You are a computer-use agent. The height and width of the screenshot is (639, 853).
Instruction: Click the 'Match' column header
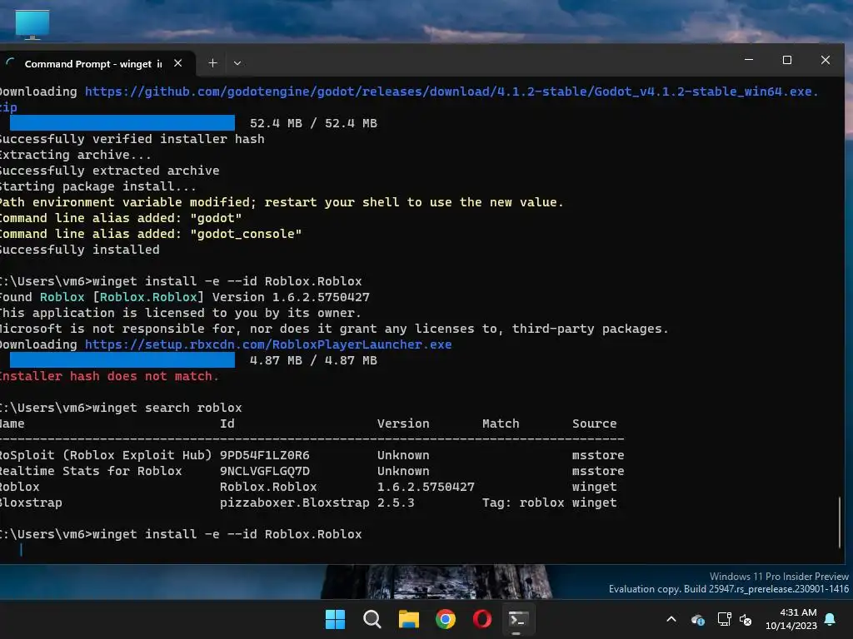(x=501, y=424)
